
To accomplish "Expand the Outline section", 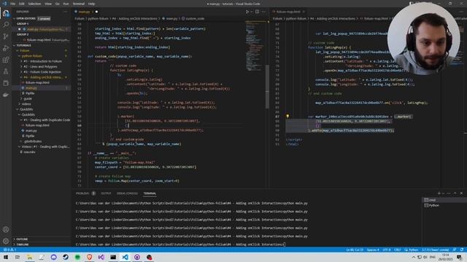I will click(42, 239).
